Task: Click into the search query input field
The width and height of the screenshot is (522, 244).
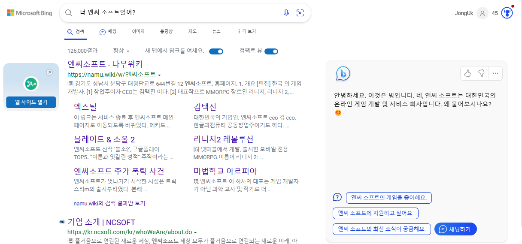Action: pos(178,13)
